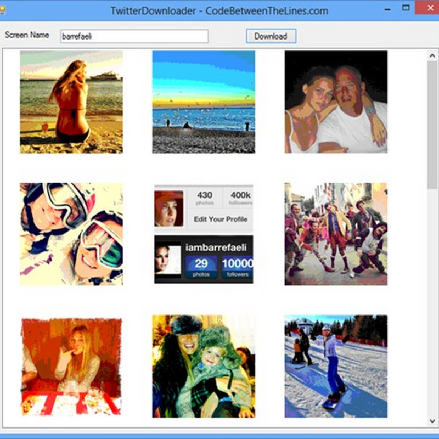Select the woman sitting on beach photo
439x439 pixels.
(71, 102)
